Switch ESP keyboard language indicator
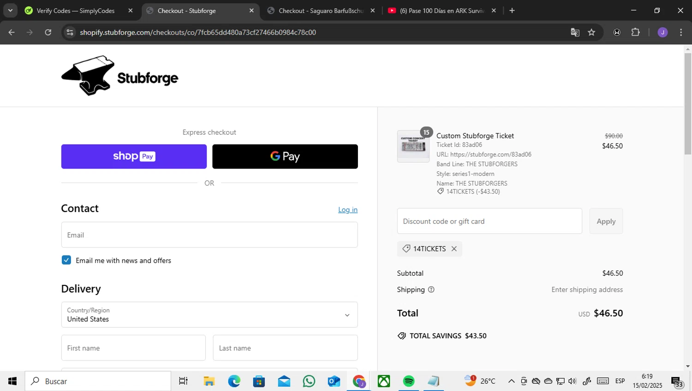Image resolution: width=692 pixels, height=391 pixels. pos(620,381)
